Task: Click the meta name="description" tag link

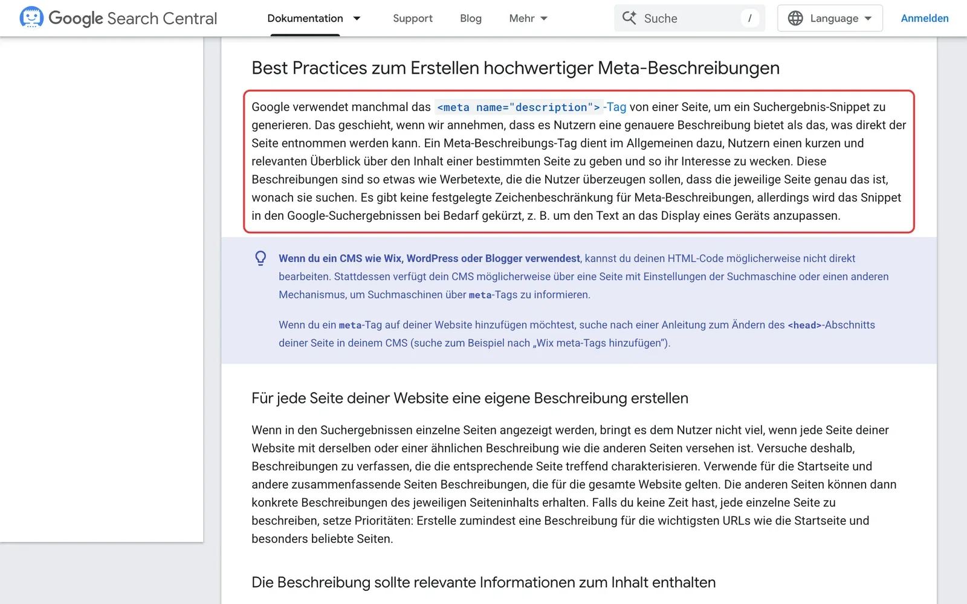Action: [x=530, y=107]
